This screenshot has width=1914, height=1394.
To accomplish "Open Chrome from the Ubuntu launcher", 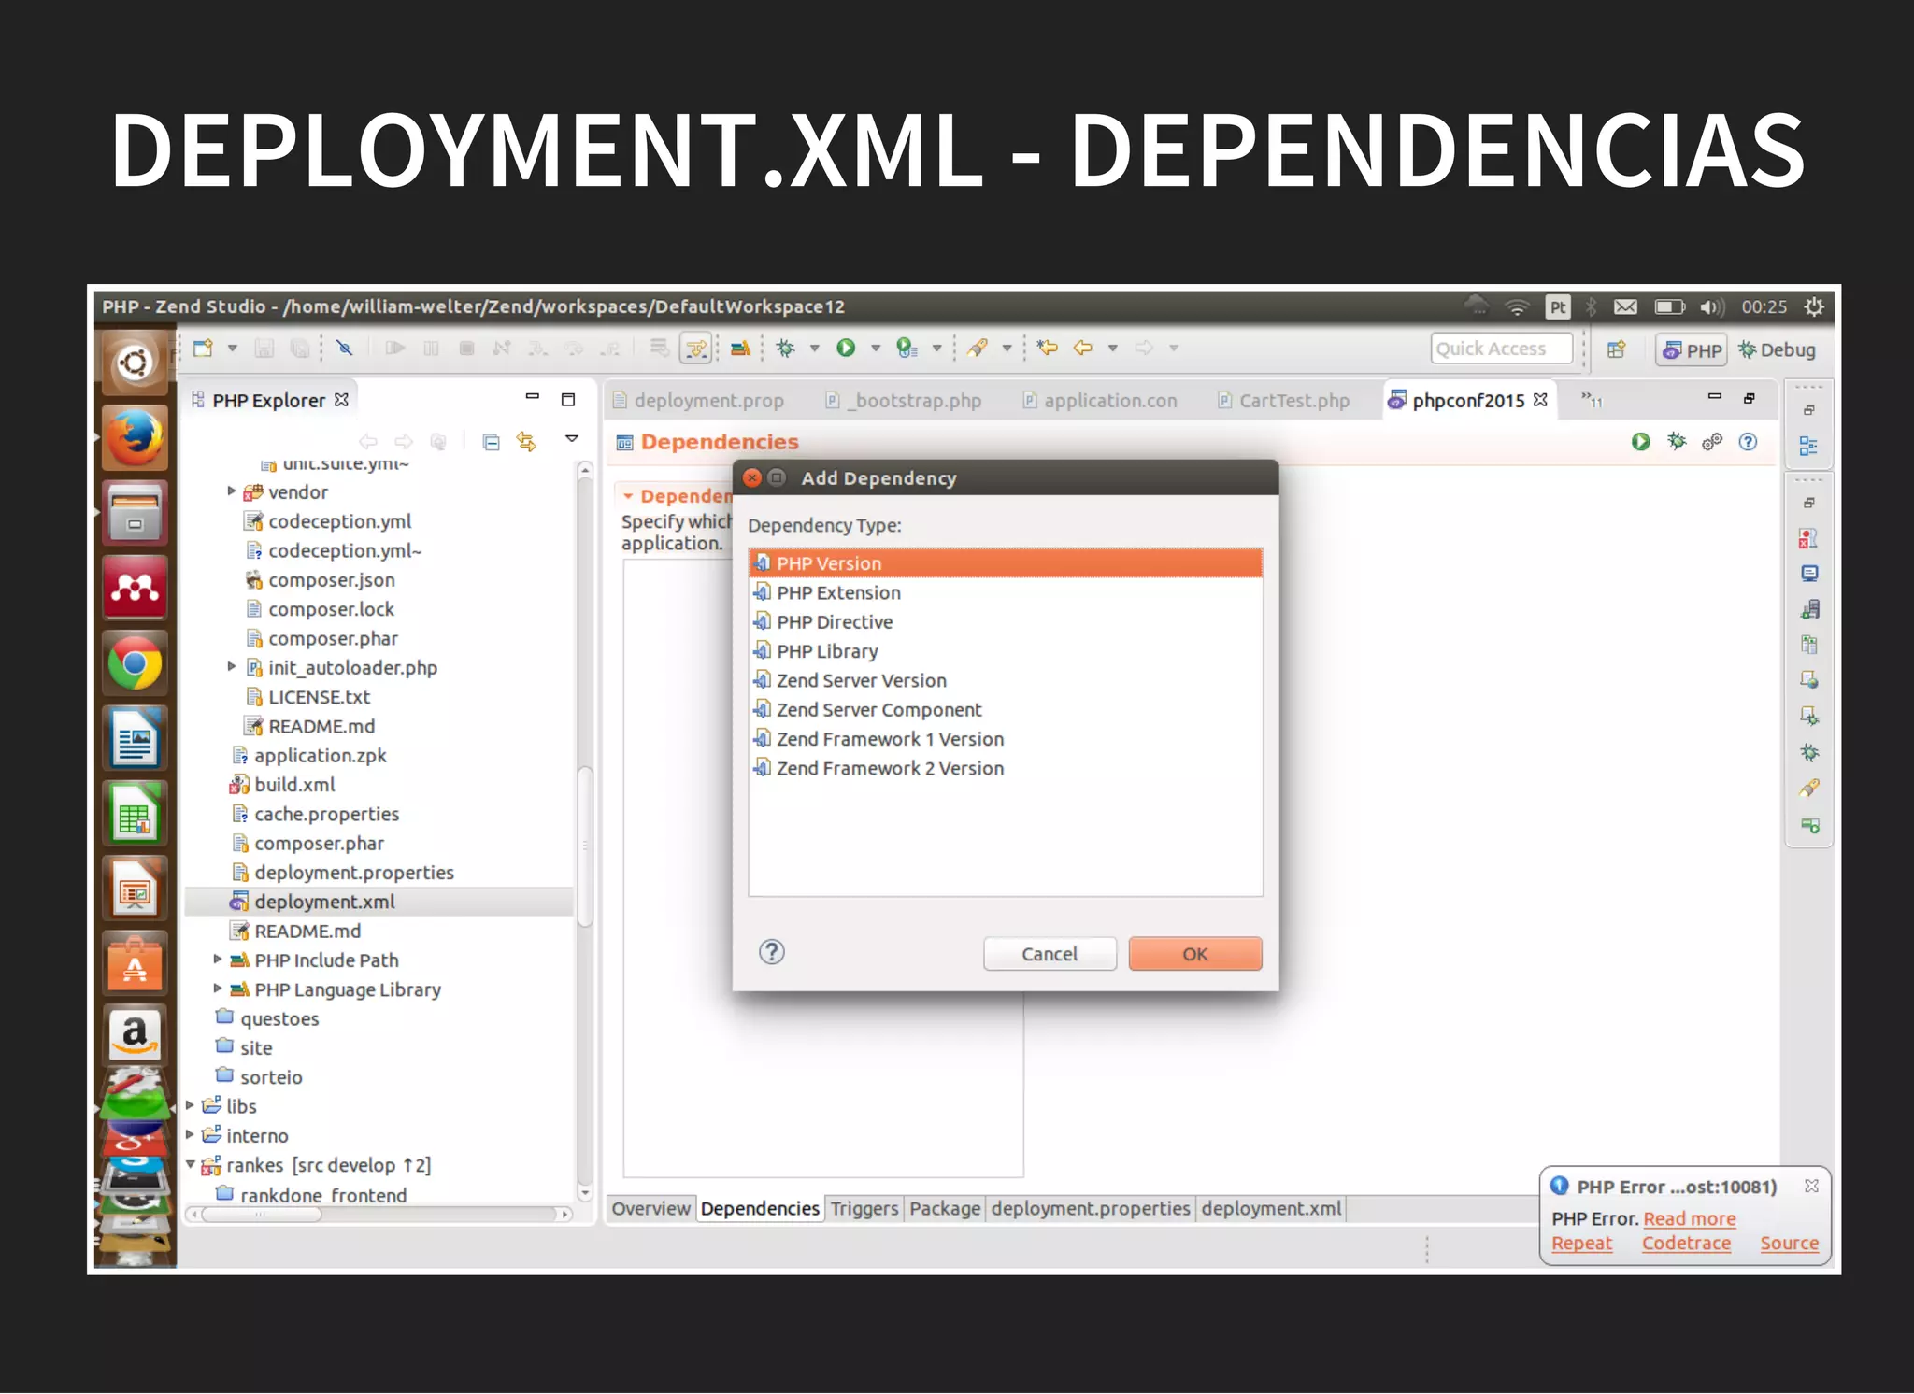I will coord(136,663).
